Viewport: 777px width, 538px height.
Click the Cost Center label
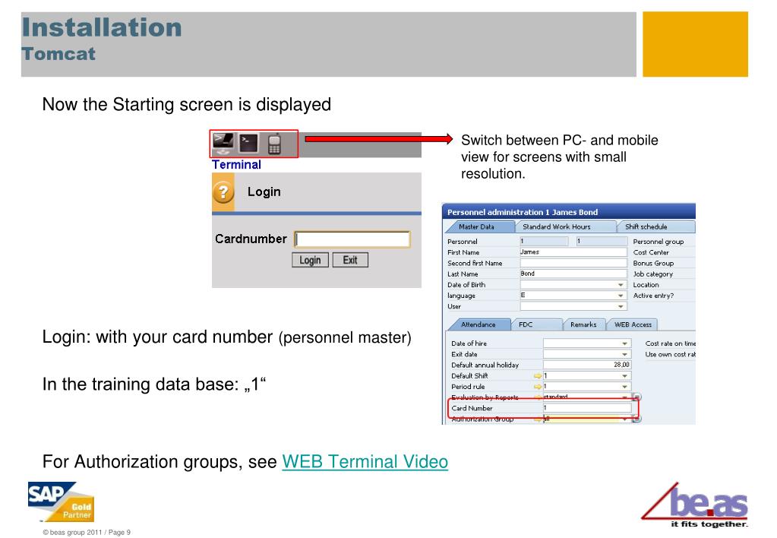[x=651, y=252]
